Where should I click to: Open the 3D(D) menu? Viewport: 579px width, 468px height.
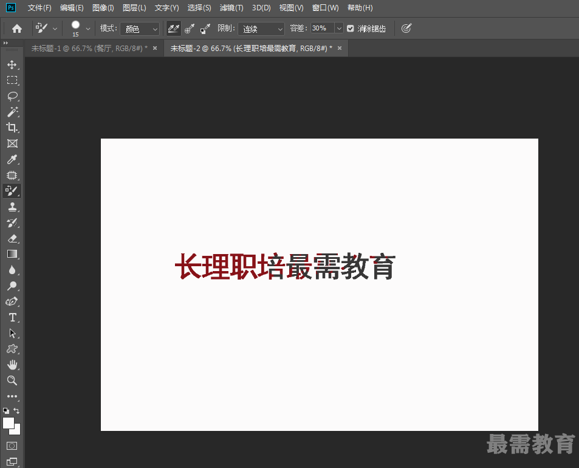261,8
